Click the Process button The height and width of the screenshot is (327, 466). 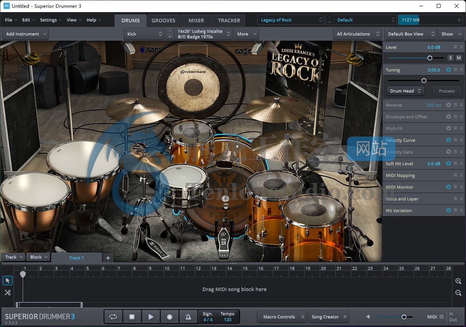pyautogui.click(x=447, y=91)
